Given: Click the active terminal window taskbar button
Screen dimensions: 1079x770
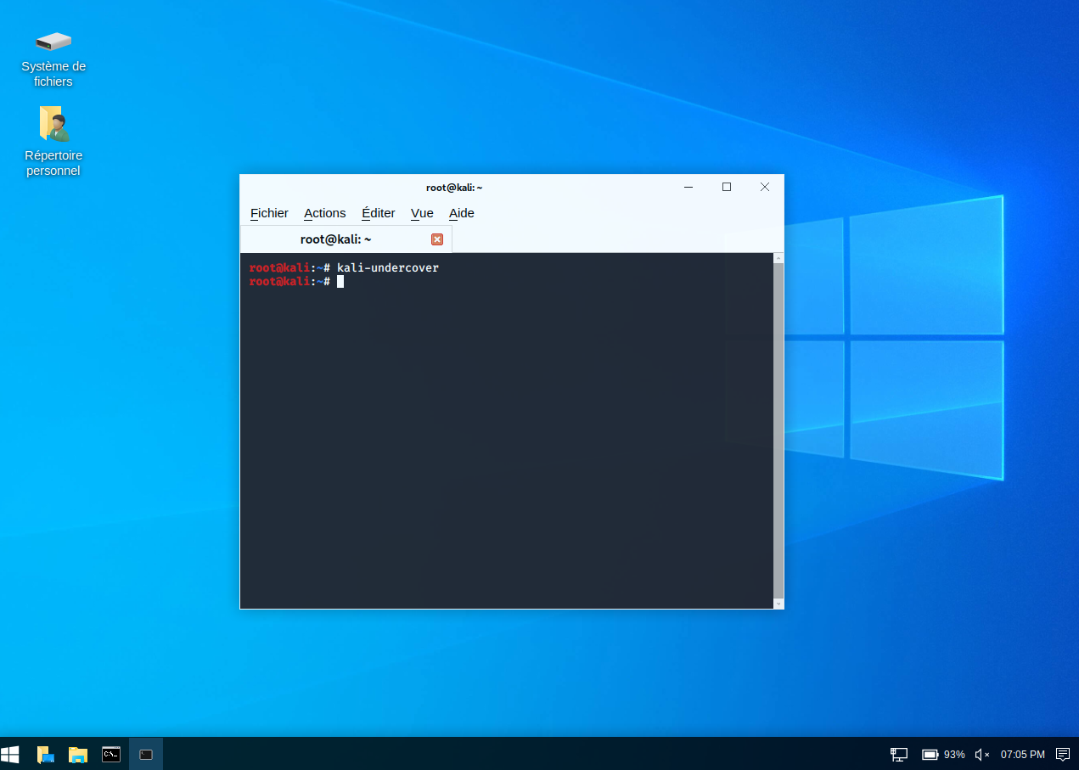Looking at the screenshot, I should click(x=146, y=754).
